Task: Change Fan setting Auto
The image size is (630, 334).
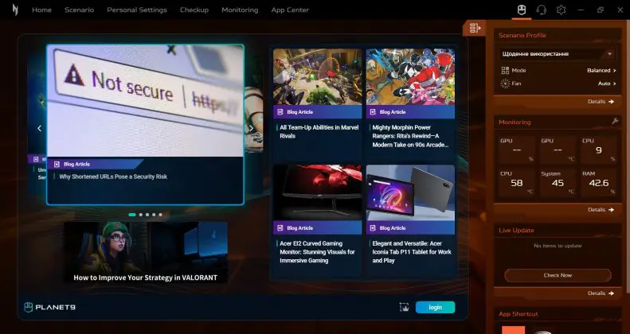Action: (x=607, y=83)
